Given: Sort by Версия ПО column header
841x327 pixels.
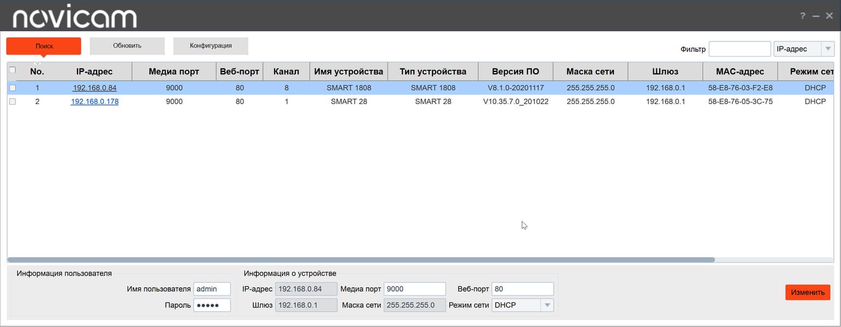Looking at the screenshot, I should click(516, 71).
